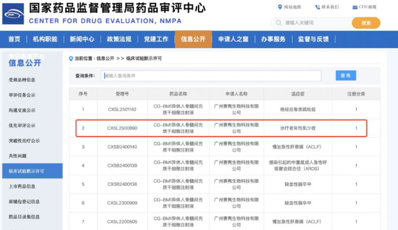Click acceptance number CXSL2501142

point(122,110)
